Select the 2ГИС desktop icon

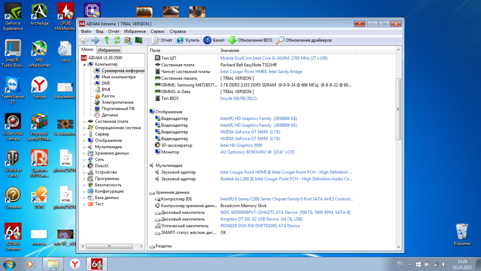click(39, 198)
